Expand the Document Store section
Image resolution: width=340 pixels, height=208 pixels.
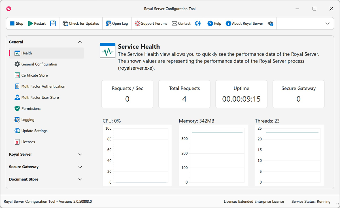[80, 179]
